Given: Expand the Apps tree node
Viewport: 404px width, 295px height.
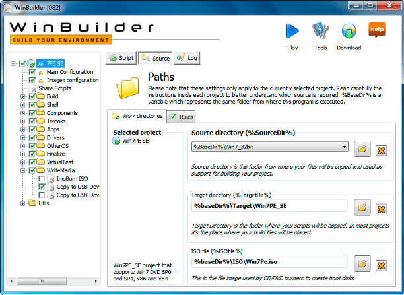Looking at the screenshot, I should [23, 129].
